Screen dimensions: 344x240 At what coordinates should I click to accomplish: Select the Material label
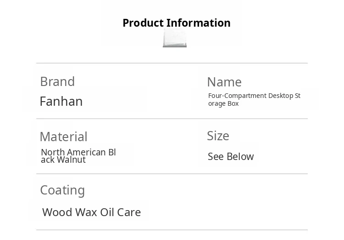coord(63,137)
